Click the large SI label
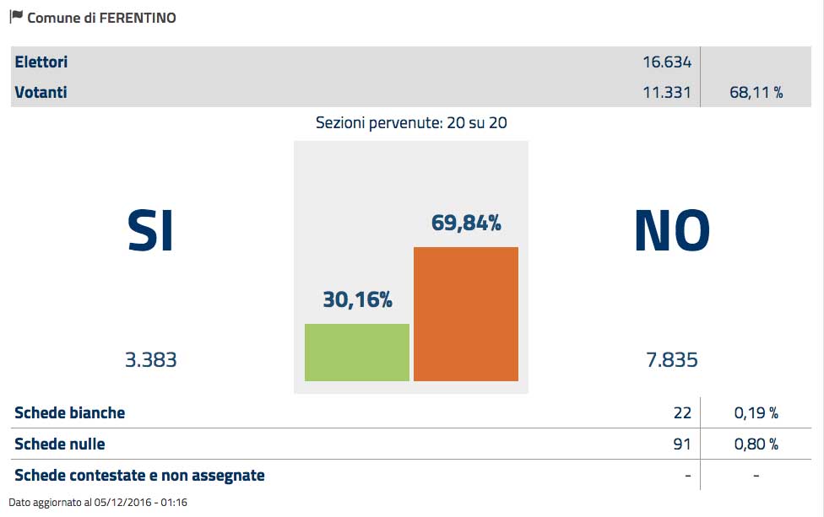 (150, 229)
